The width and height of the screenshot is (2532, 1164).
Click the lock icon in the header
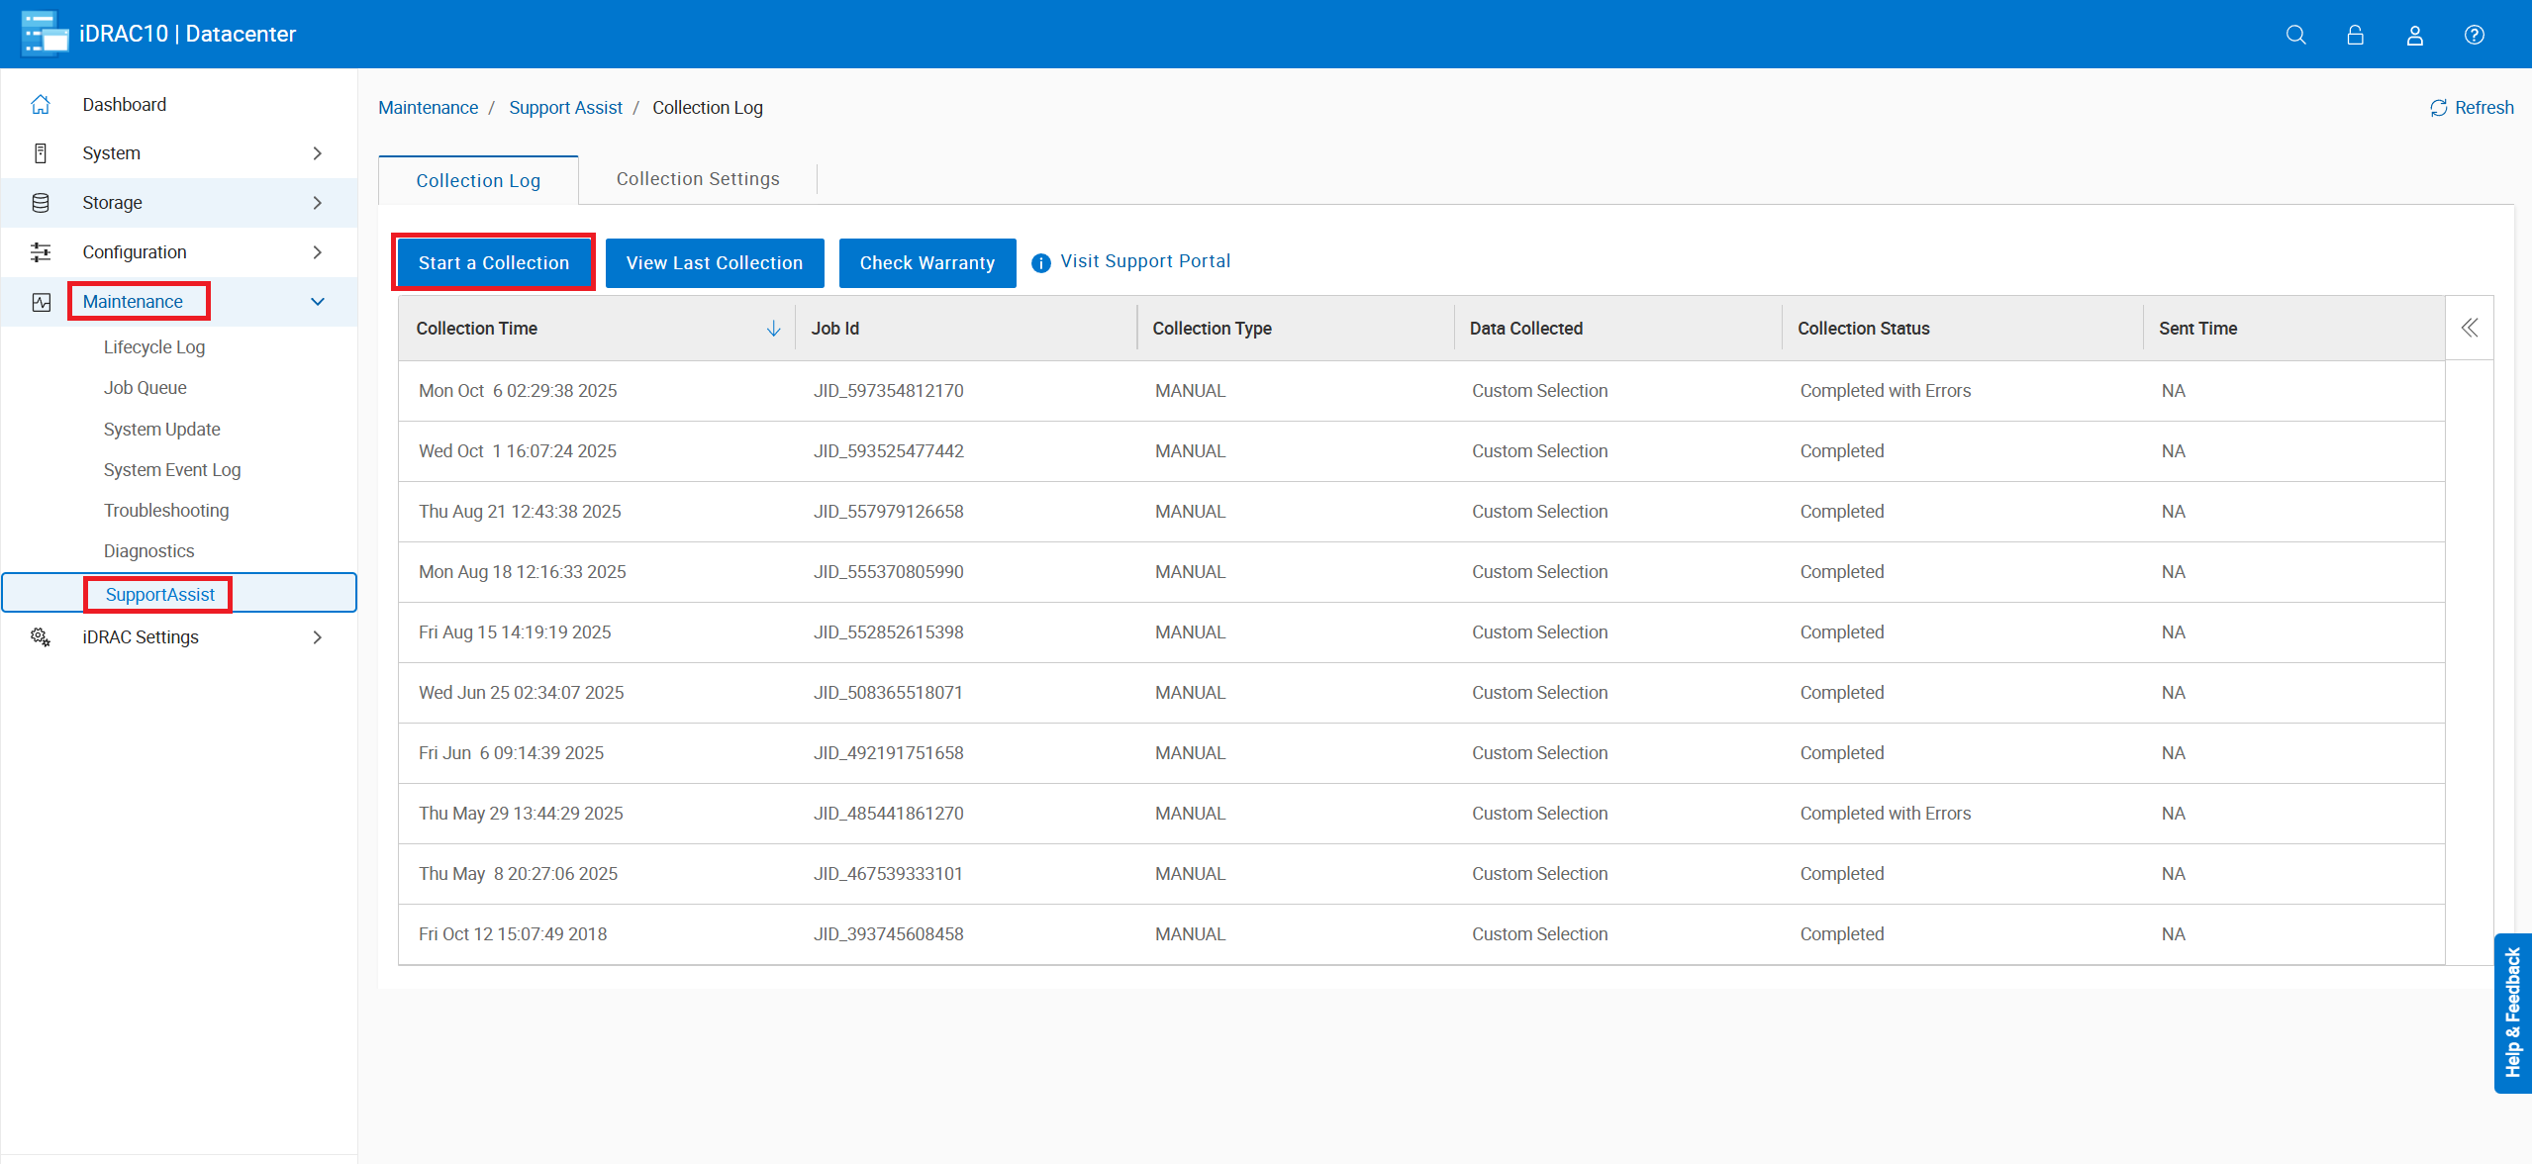pos(2355,35)
